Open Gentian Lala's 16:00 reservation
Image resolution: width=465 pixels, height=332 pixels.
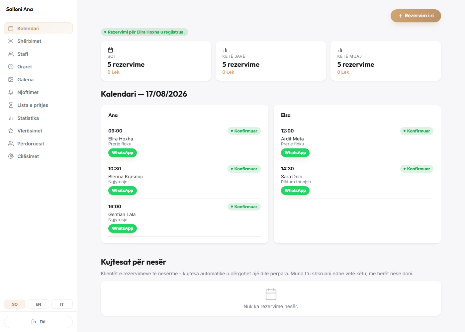coord(184,217)
